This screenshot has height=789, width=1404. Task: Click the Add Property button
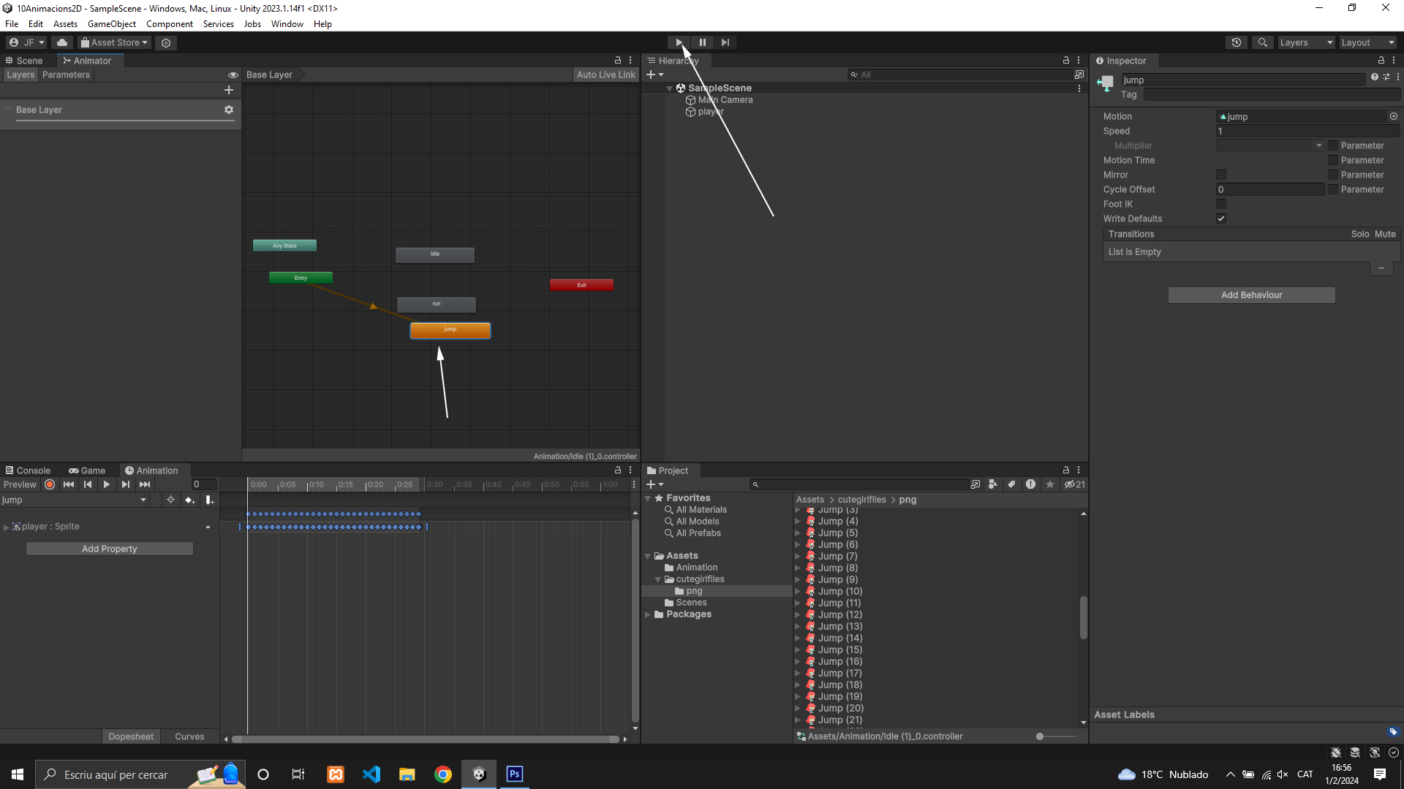pyautogui.click(x=110, y=549)
